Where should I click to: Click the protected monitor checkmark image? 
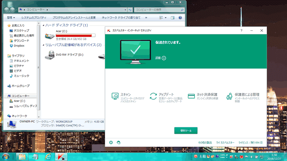click(x=135, y=52)
